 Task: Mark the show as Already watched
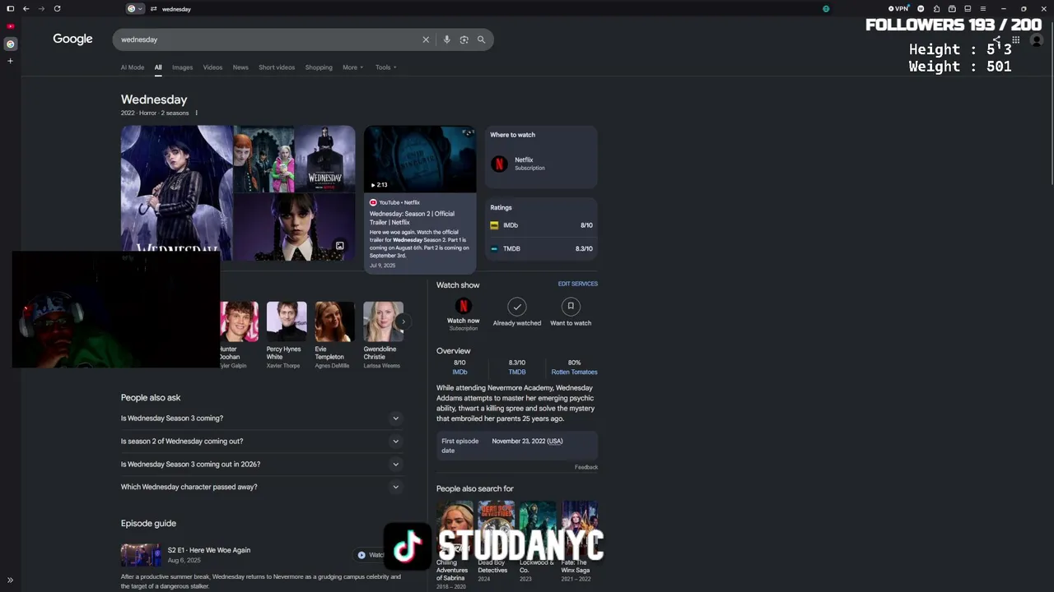coord(517,312)
